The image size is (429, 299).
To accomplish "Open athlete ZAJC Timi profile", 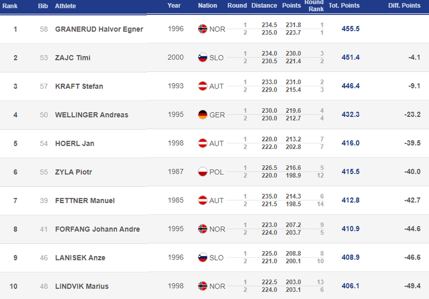I will point(73,57).
